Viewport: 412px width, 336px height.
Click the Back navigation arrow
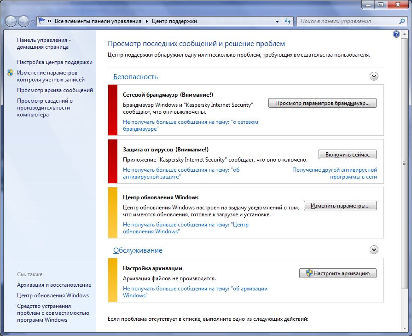click(x=11, y=21)
